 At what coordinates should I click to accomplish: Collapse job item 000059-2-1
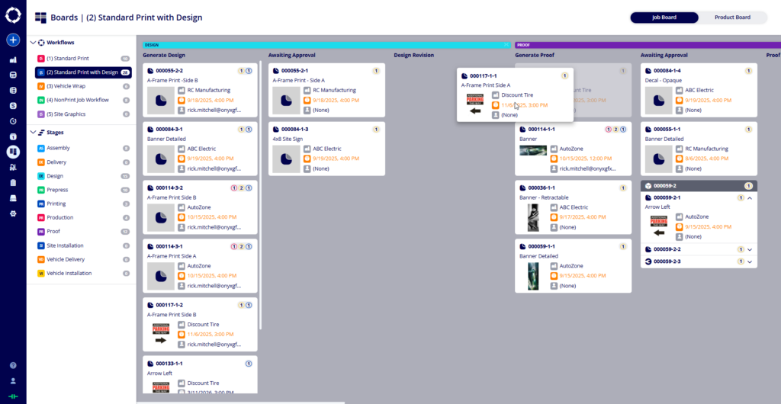click(x=750, y=197)
